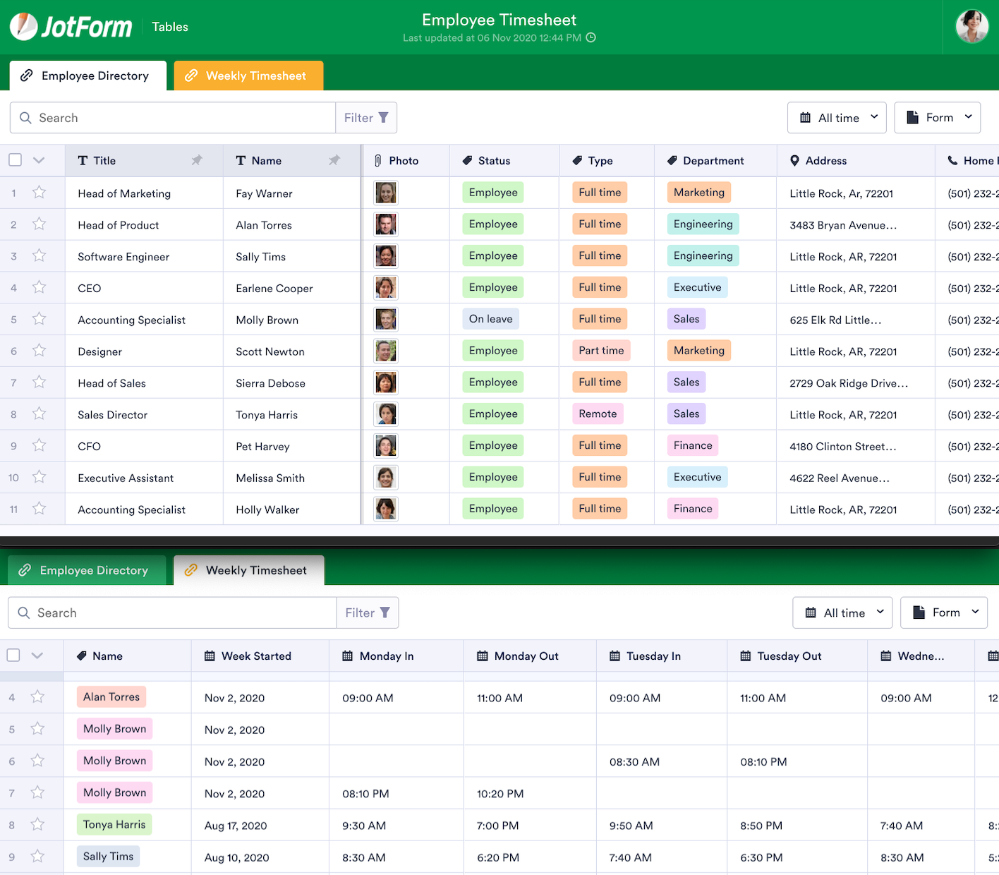Viewport: 999px width, 875px height.
Task: Click the pin icon on the Title column
Action: 196,160
